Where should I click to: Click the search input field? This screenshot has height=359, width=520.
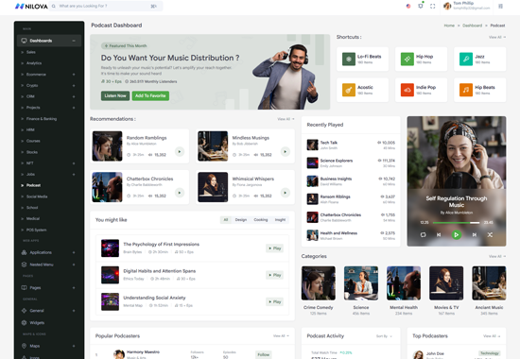point(106,6)
